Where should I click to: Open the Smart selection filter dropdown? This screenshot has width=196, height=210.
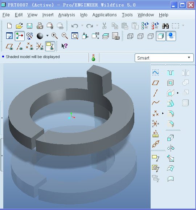(x=164, y=58)
